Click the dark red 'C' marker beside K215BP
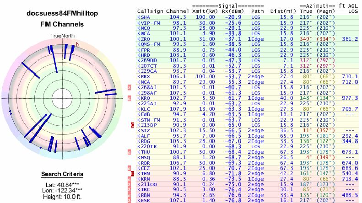The width and height of the screenshot is (362, 203). coord(133,124)
